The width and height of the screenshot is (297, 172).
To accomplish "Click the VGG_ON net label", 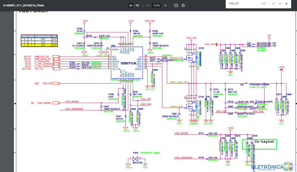I will tap(47, 83).
